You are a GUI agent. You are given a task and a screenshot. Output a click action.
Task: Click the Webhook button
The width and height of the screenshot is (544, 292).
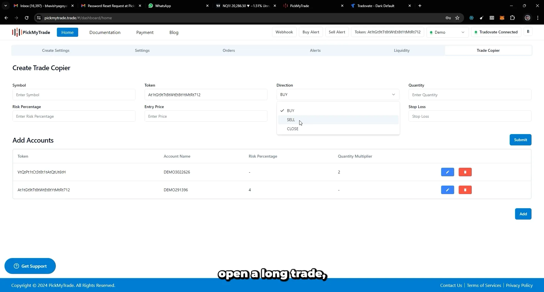[284, 32]
